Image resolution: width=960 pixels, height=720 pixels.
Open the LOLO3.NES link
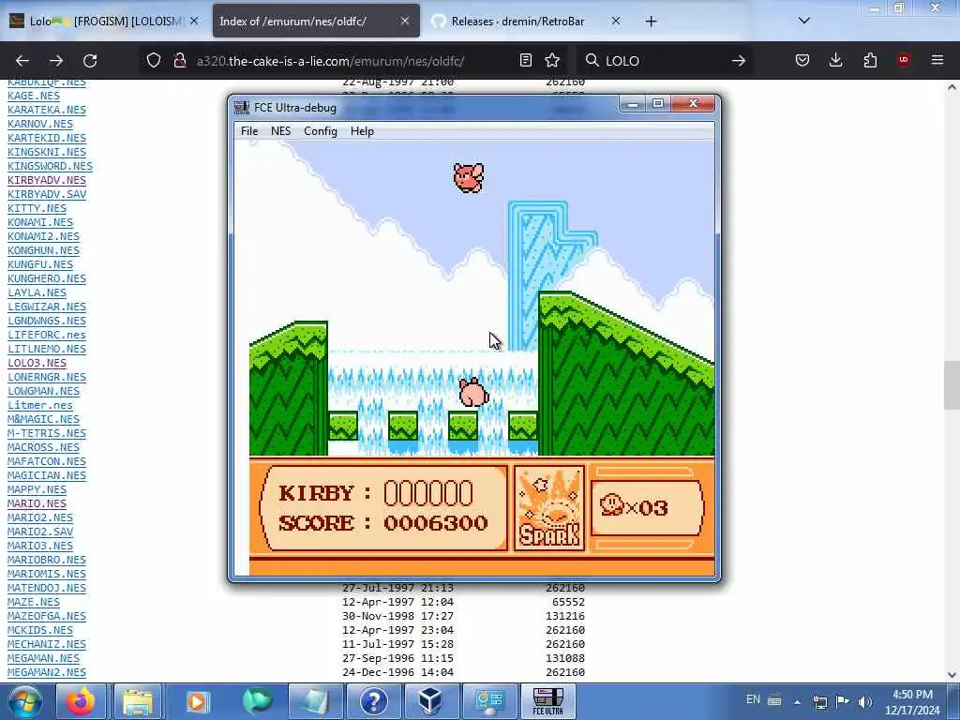[37, 363]
